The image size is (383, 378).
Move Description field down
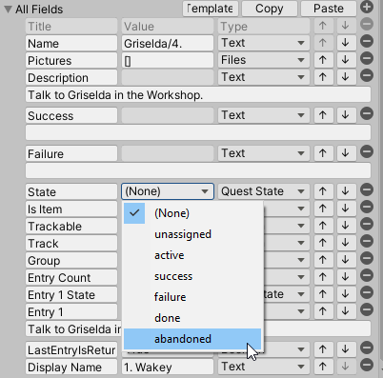pos(346,77)
